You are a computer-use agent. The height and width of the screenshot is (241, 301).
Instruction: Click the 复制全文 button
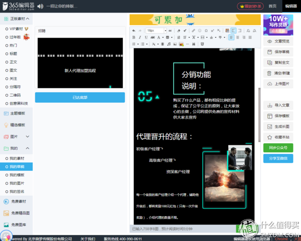278,63
